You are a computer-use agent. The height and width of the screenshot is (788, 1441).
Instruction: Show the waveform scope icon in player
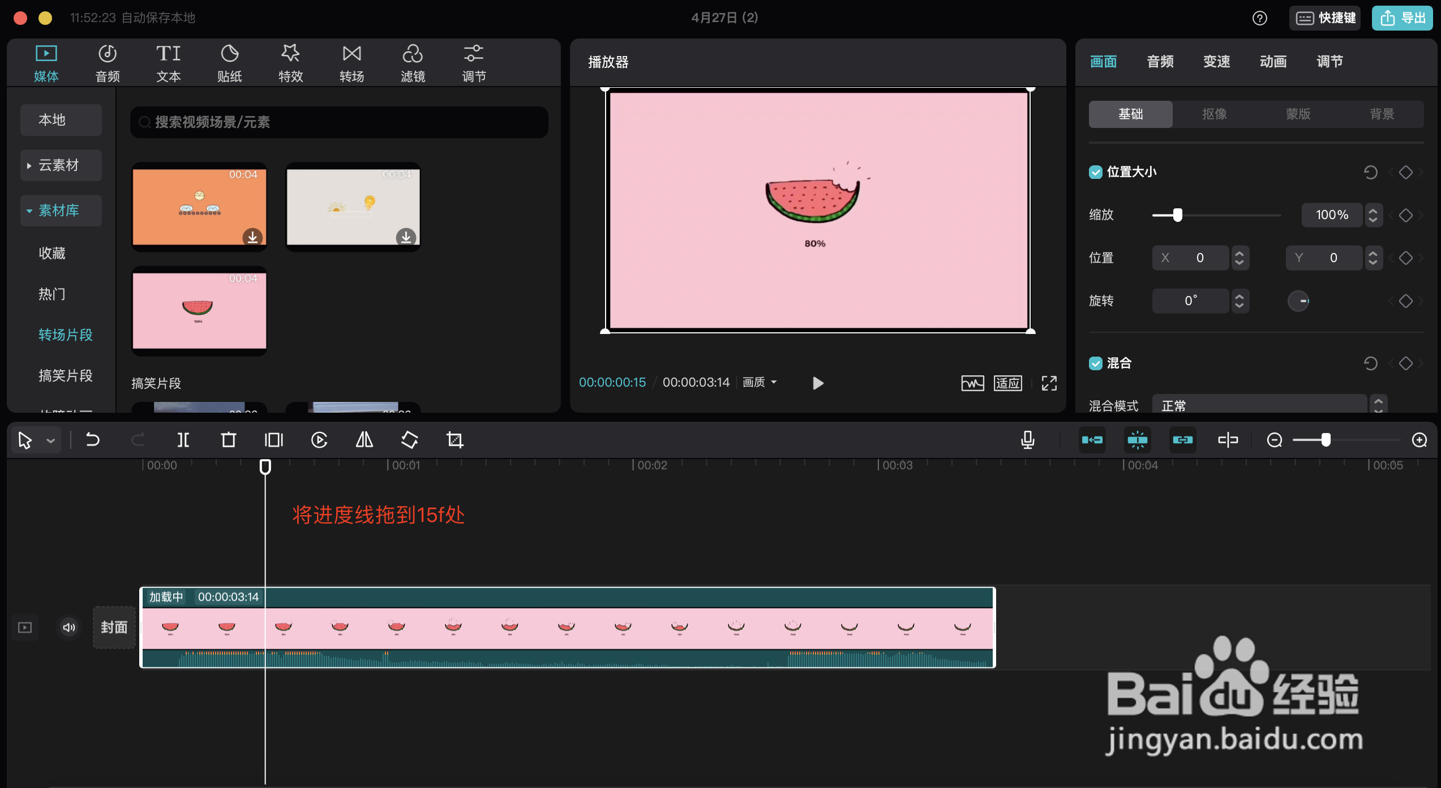[x=973, y=383]
